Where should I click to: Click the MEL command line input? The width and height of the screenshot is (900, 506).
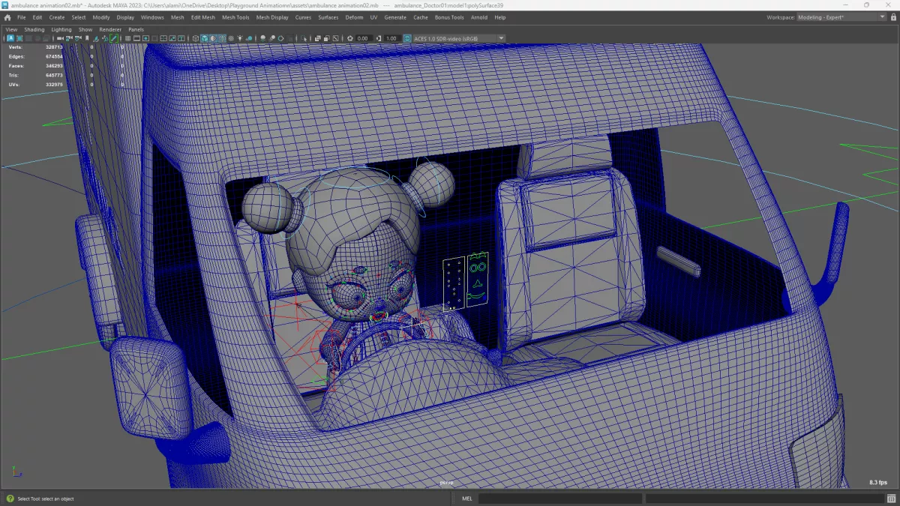click(x=559, y=499)
